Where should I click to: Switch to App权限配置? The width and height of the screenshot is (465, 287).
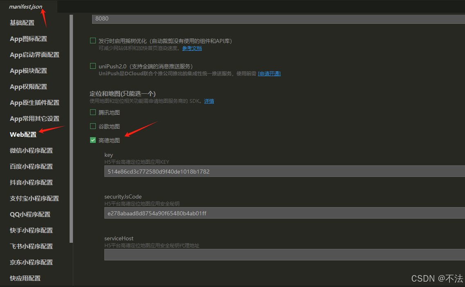click(29, 87)
